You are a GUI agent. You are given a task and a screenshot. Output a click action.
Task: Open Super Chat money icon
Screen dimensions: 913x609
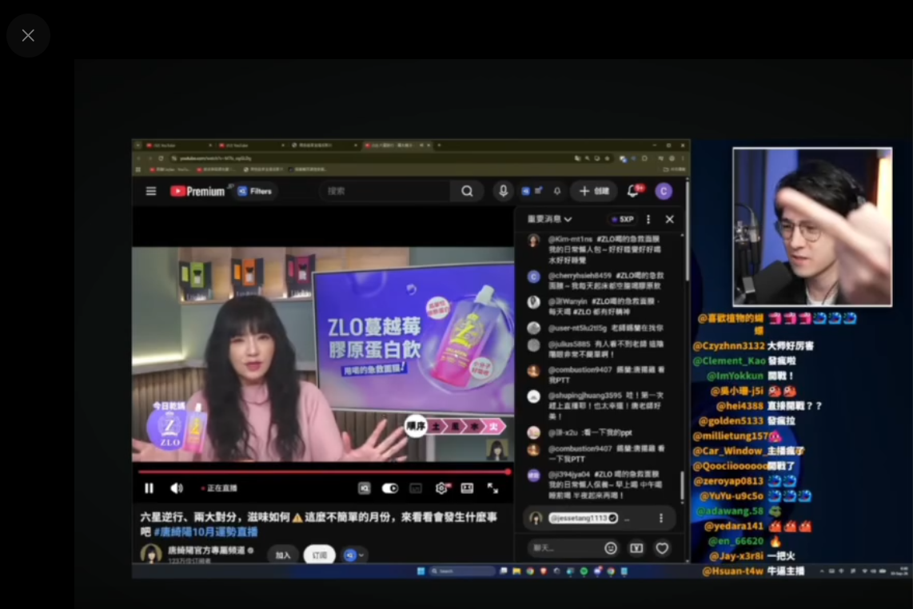click(636, 548)
